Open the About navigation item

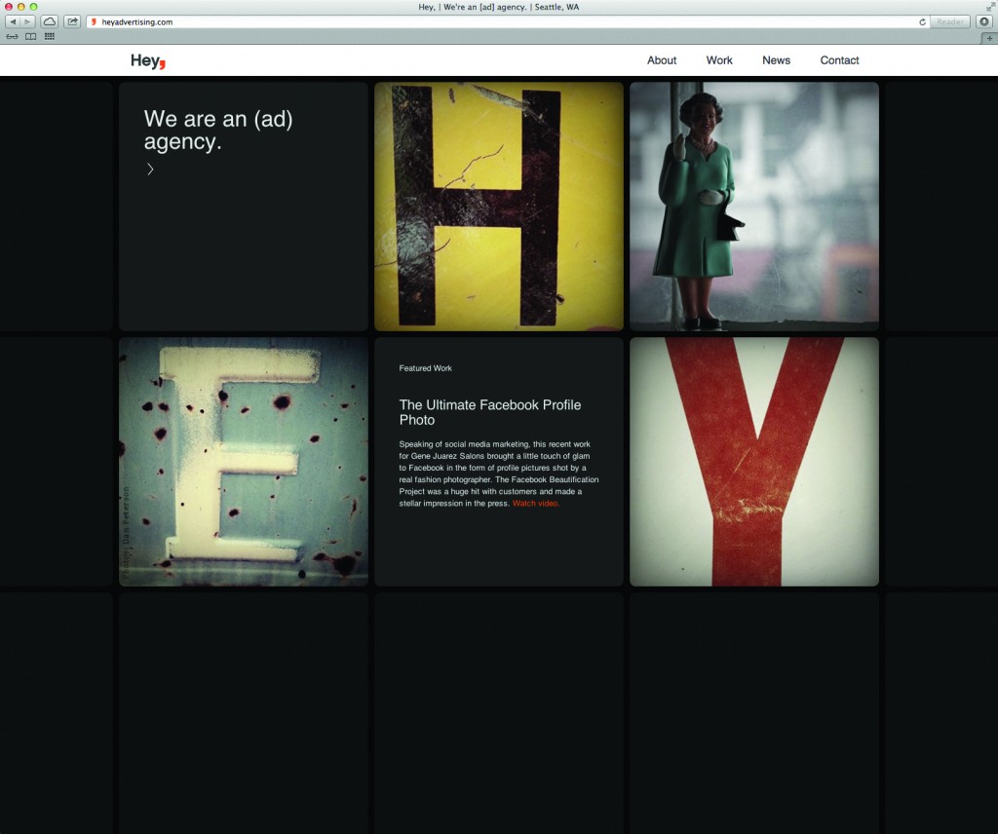(x=662, y=60)
